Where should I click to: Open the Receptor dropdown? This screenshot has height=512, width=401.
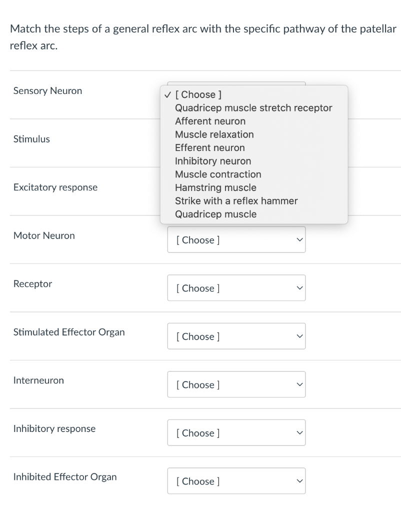coord(236,288)
